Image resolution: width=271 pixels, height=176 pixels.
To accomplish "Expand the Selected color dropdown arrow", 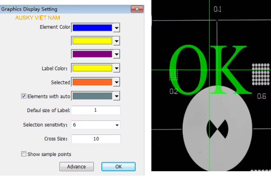I will click(x=117, y=82).
